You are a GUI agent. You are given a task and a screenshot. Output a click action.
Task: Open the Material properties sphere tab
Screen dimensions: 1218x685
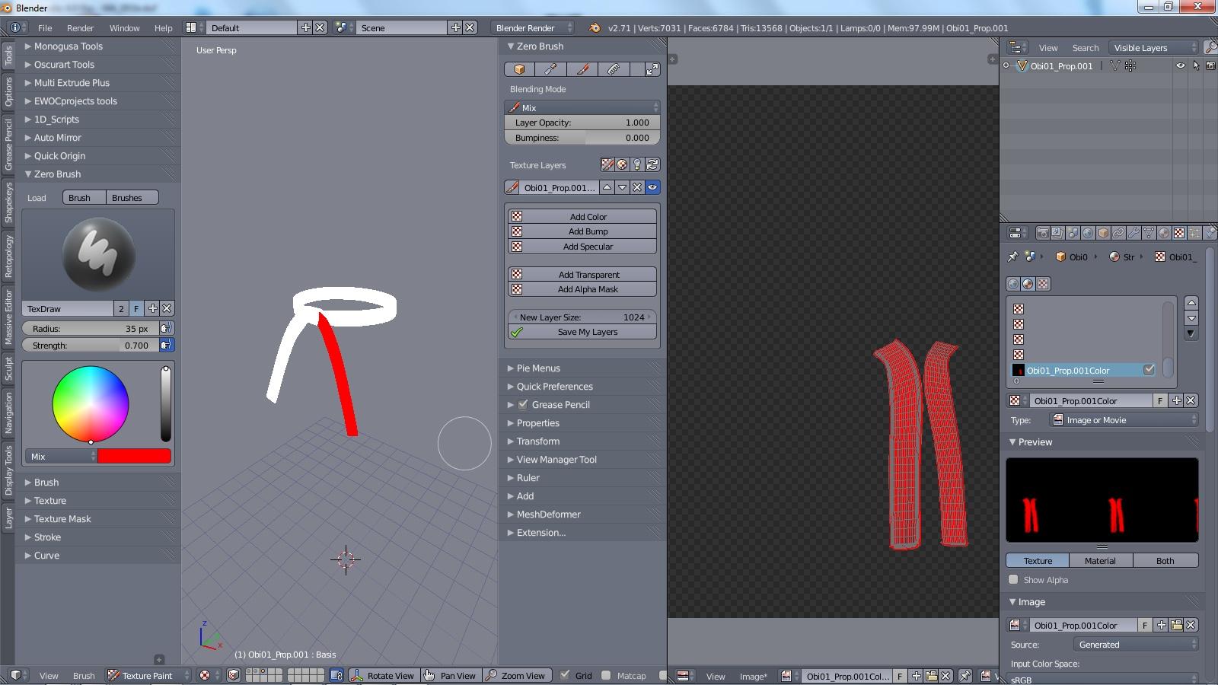pyautogui.click(x=1164, y=233)
